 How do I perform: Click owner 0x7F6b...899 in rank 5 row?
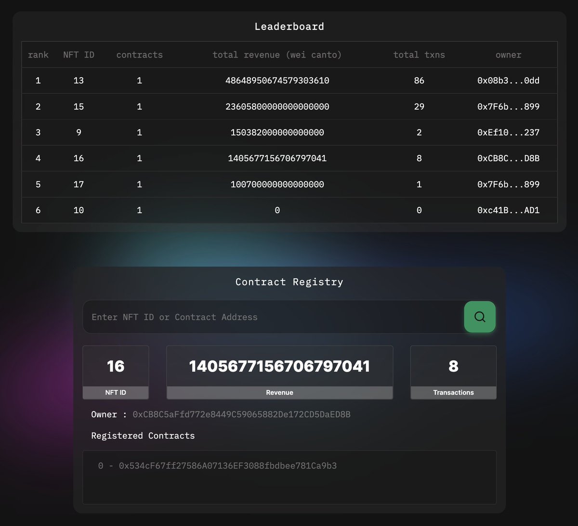[508, 184]
